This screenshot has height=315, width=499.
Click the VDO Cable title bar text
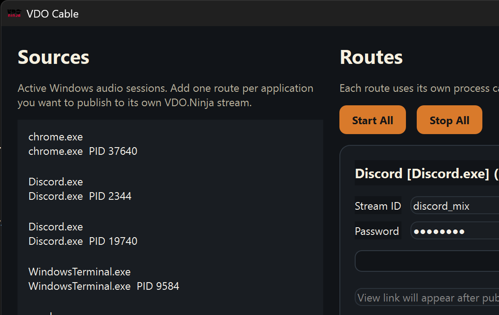pyautogui.click(x=52, y=13)
